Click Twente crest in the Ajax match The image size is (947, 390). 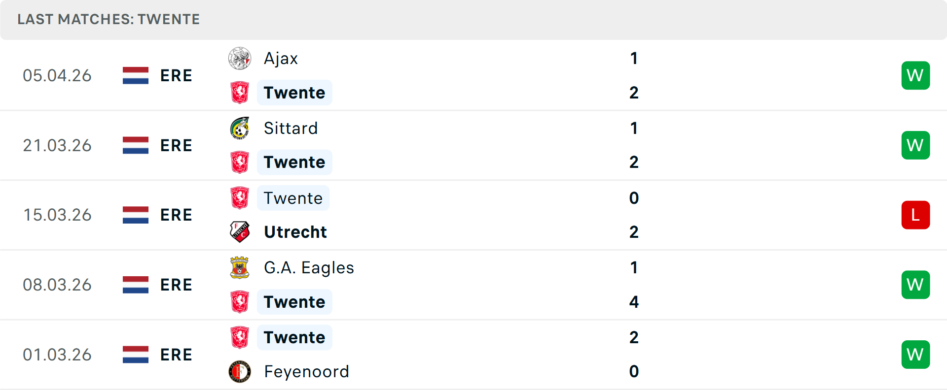click(240, 93)
